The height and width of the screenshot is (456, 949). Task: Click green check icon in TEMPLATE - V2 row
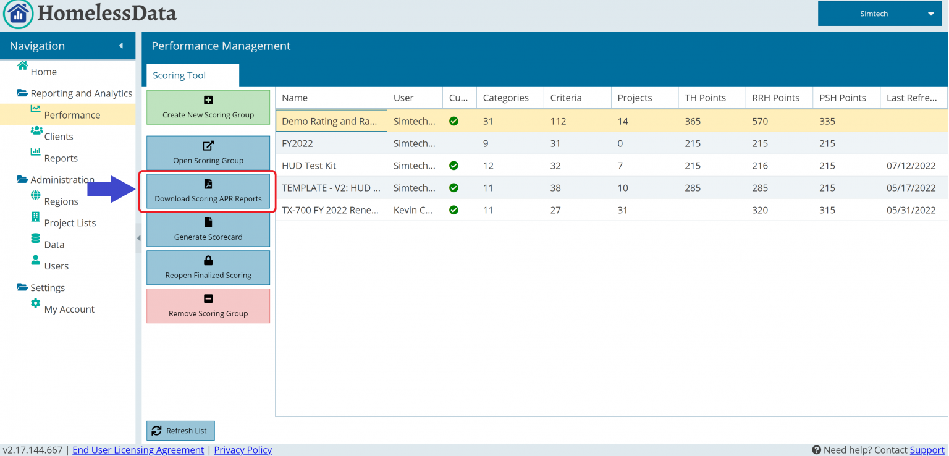[454, 188]
